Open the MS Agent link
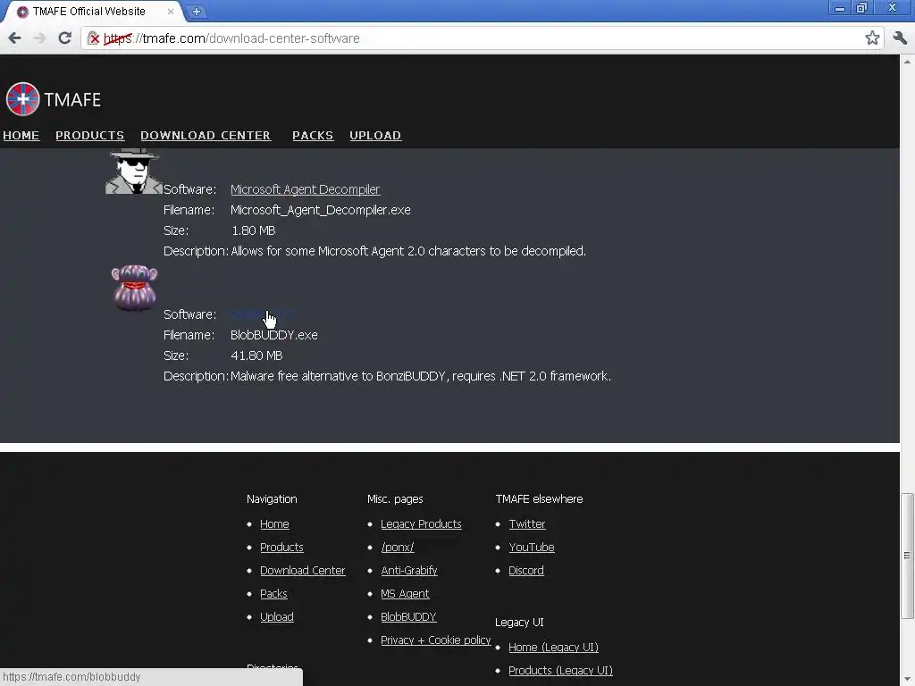 tap(405, 594)
